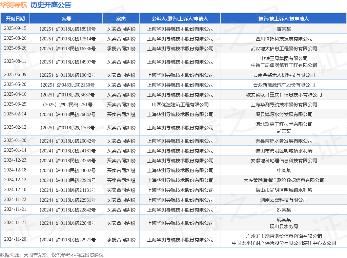Select the 被告/被上诉人/被申请人 column header
The height and width of the screenshot is (258, 347).
click(284, 19)
